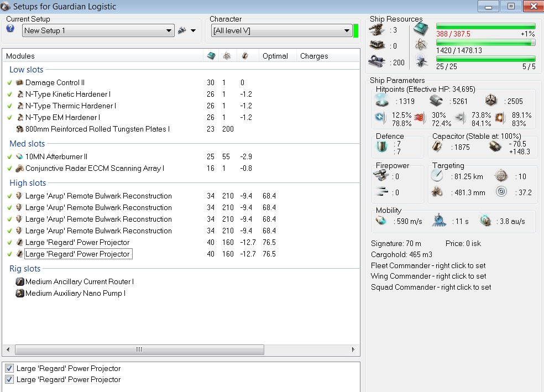
Task: Click the Defence shield icon
Action: coord(381,147)
